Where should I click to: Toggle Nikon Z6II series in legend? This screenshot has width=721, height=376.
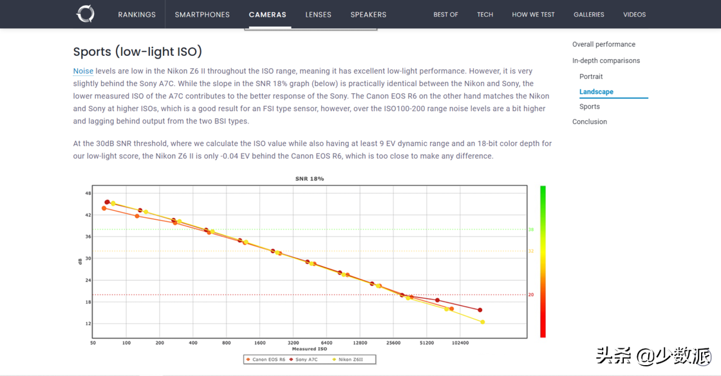(348, 359)
